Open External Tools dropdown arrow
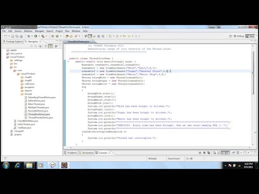This screenshot has width=259, height=194. pos(47,36)
